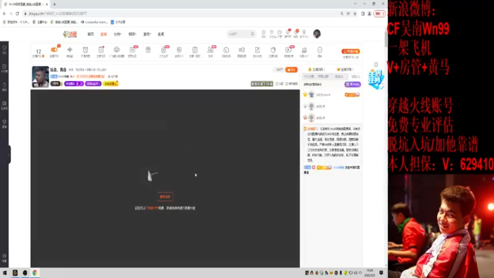This screenshot has height=278, width=494.
Task: Click the edit pencil icon in toolbar
Action: click(x=257, y=50)
